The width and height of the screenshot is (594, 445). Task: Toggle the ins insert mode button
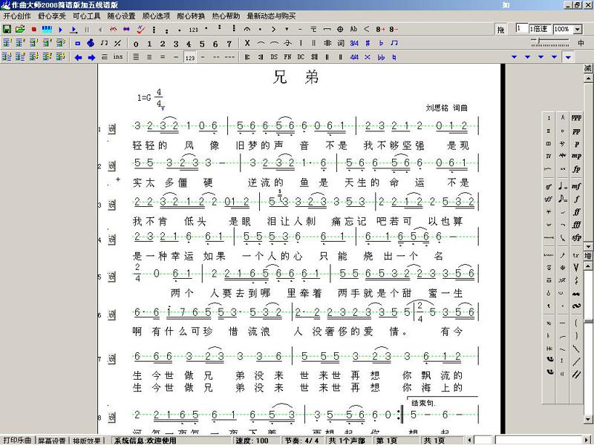tap(118, 57)
